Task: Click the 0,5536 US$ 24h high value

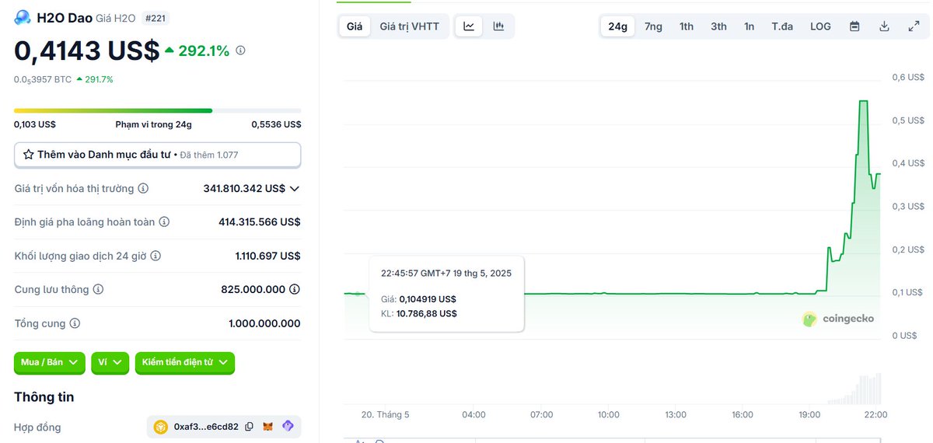Action: 276,124
